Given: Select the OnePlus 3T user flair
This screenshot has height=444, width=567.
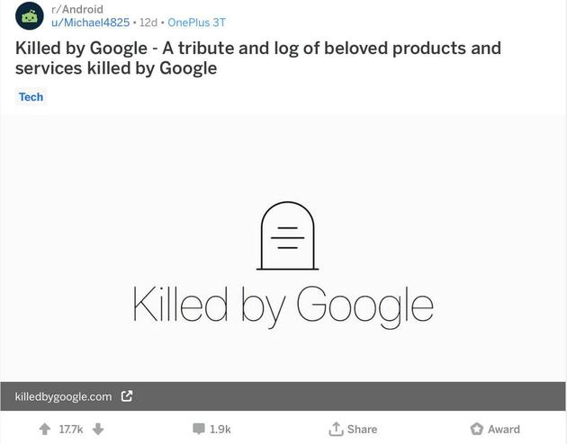Looking at the screenshot, I should click(196, 22).
